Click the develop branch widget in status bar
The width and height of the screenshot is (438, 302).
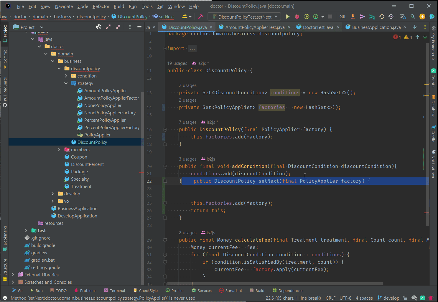pos(388,298)
